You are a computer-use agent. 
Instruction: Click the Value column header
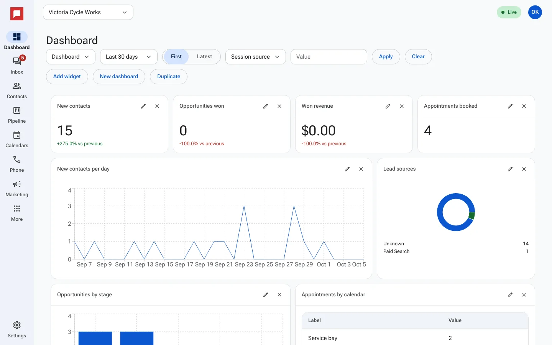point(455,320)
